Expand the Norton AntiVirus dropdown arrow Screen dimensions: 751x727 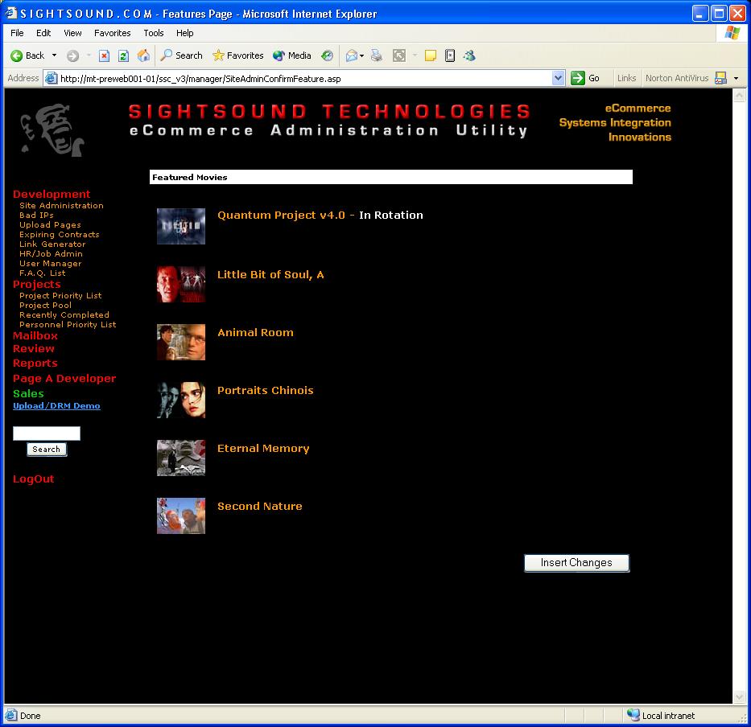737,78
